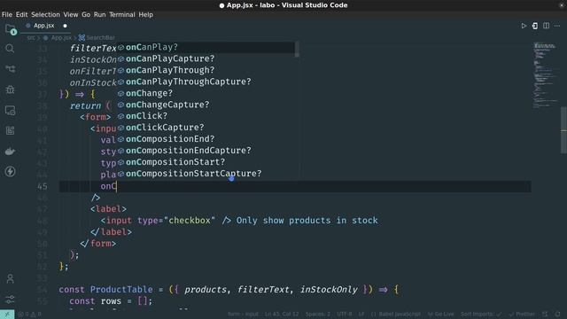Open the Run menu

(100, 14)
